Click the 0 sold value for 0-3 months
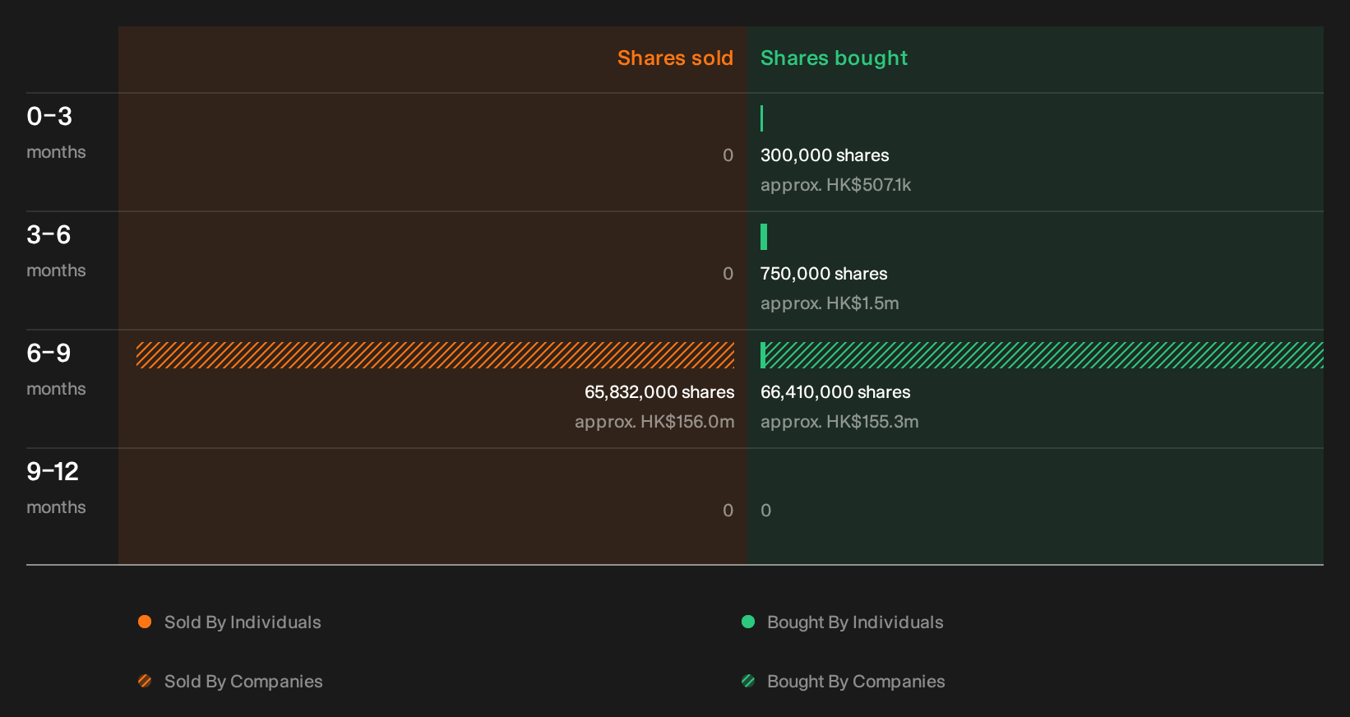 click(728, 155)
